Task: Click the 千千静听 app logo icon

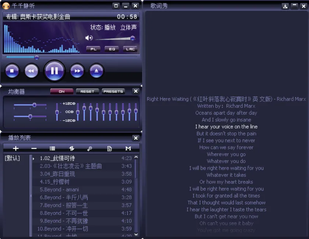Action: pyautogui.click(x=6, y=6)
